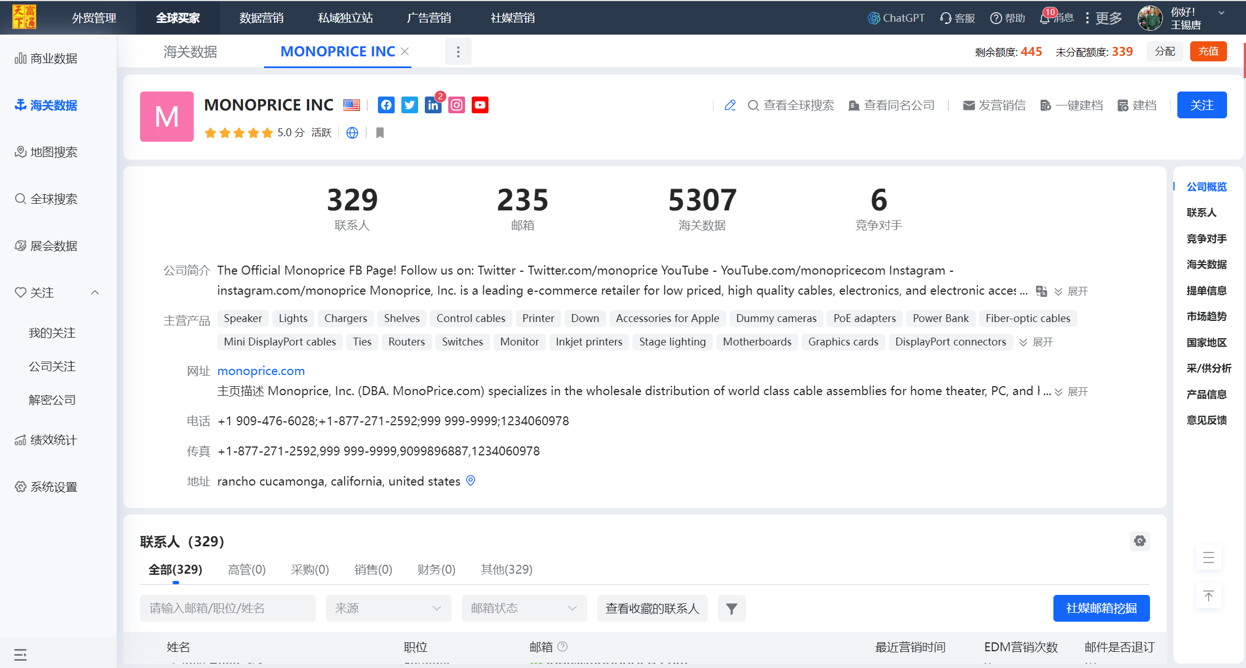The height and width of the screenshot is (668, 1246).
Task: Open the 更多 menu in top bar
Action: tap(1103, 18)
